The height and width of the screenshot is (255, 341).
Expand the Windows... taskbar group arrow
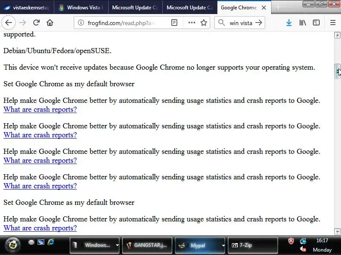[x=117, y=245]
